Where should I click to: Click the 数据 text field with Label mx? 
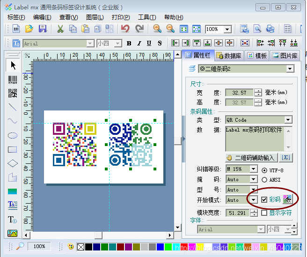click(x=255, y=139)
